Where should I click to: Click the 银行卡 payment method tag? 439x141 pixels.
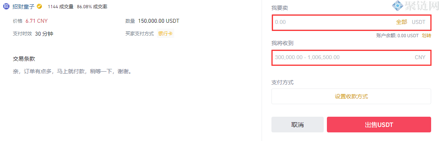click(x=166, y=33)
